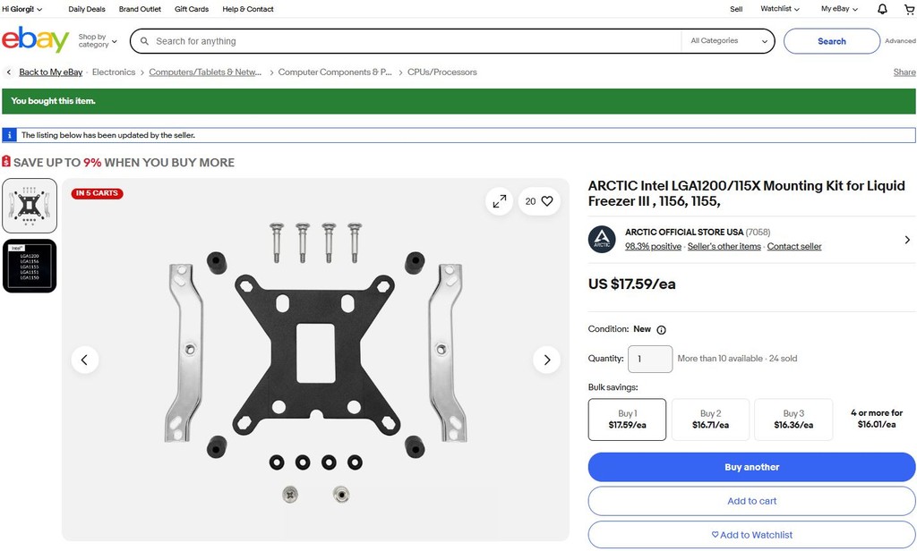Click the back arrow before My eBay

9,72
